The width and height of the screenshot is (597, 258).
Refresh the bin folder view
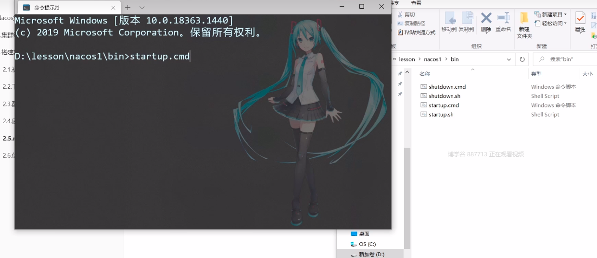pos(521,59)
